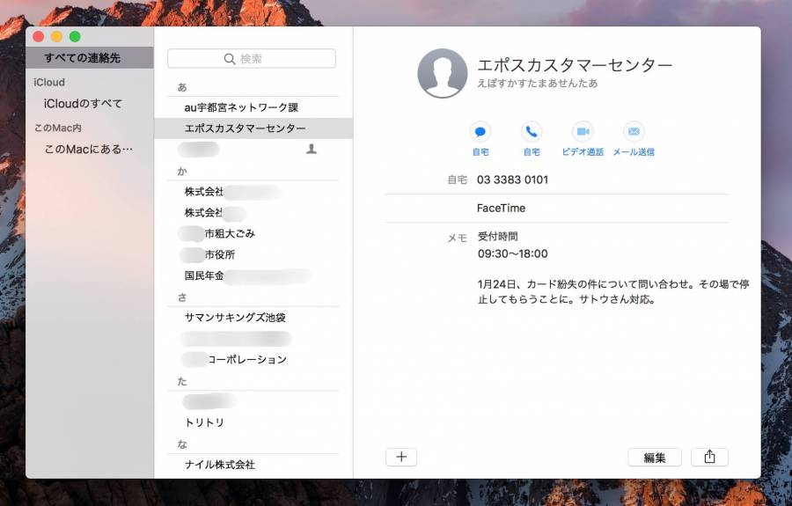The height and width of the screenshot is (506, 792).
Task: Click the green zoom window button
Action: (x=75, y=36)
